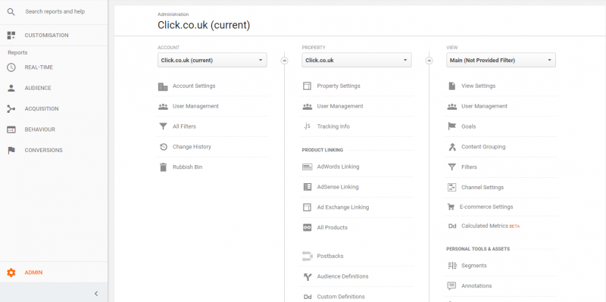Click the search magnifier icon

[11, 12]
